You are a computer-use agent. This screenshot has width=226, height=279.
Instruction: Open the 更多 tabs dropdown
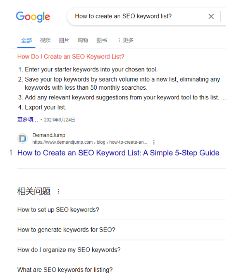click(x=126, y=40)
